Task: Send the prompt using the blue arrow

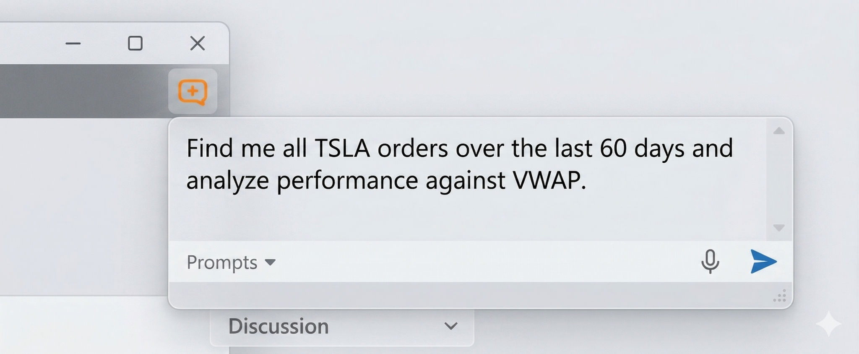Action: click(x=763, y=261)
